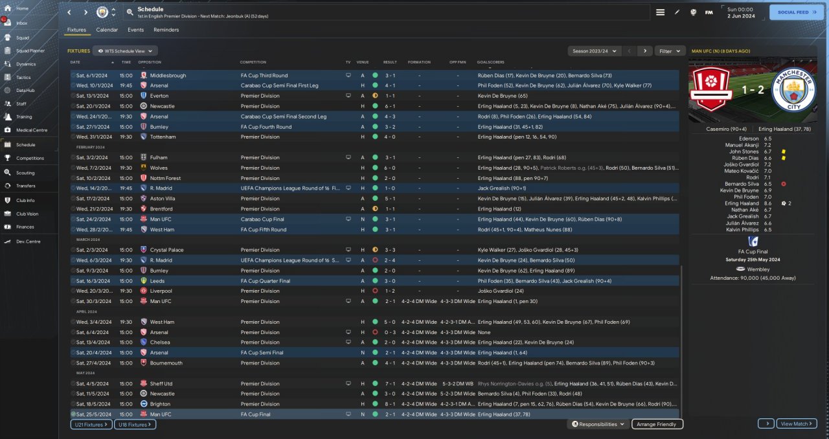Viewport: 829px width, 439px height.
Task: Click the Tactics sidebar icon
Action: [x=6, y=77]
